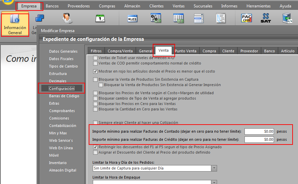Viewport: 298px width, 184px height.
Task: Click the list form document icon
Action: coord(199,18)
